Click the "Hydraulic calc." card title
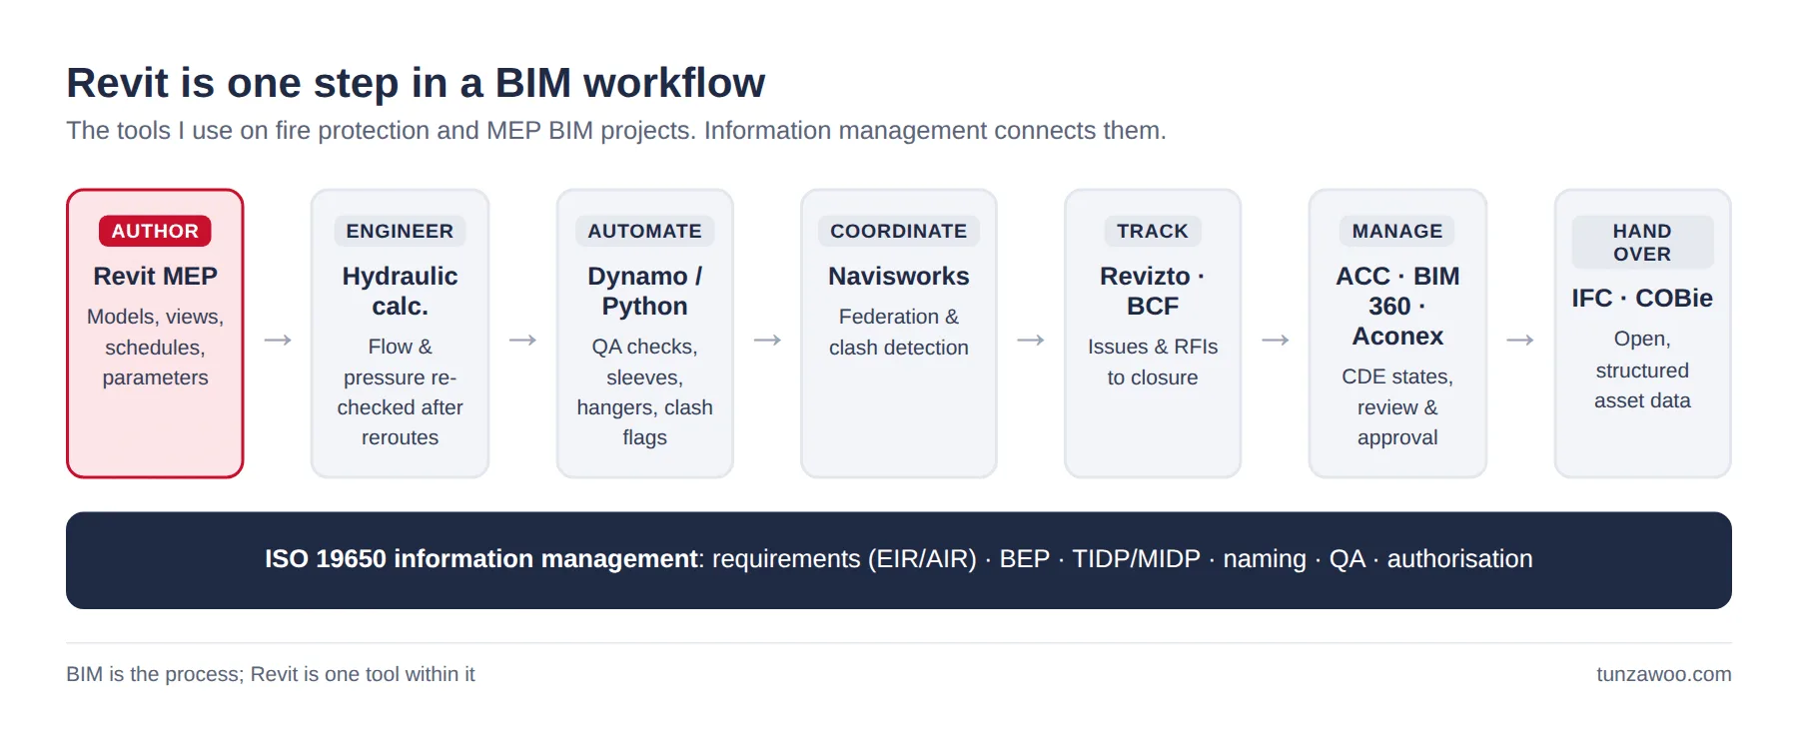This screenshot has height=739, width=1798. coord(400,291)
